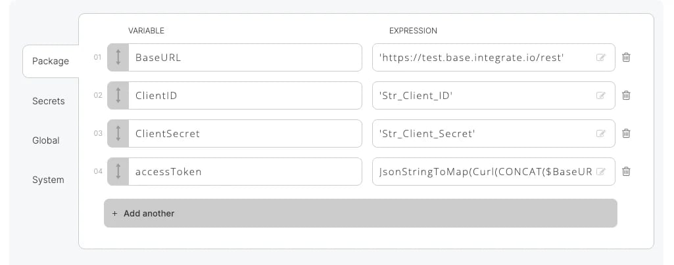Click the BaseURL variable name field
674x265 pixels.
[x=245, y=58]
